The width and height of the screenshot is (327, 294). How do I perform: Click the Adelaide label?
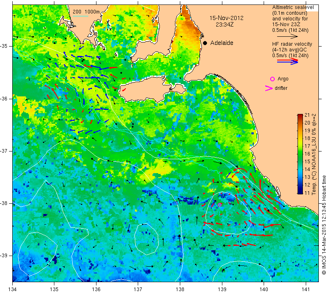[x=222, y=43]
